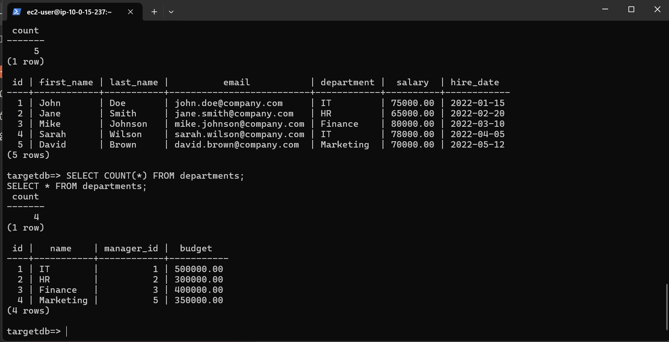Click the targetdb=> prompt at the bottom

tap(33, 331)
